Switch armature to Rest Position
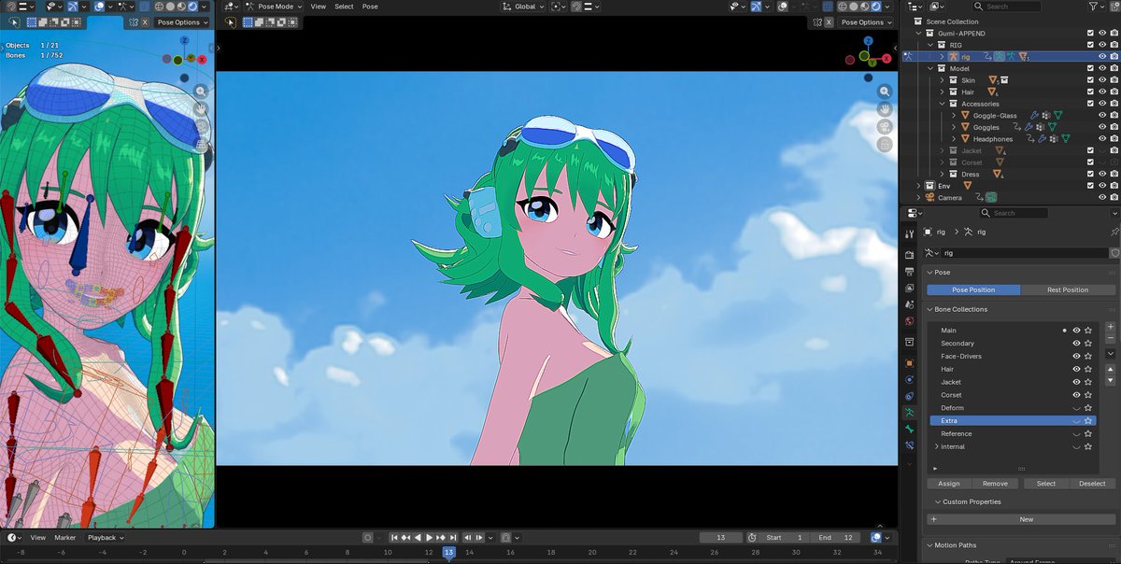 point(1068,289)
